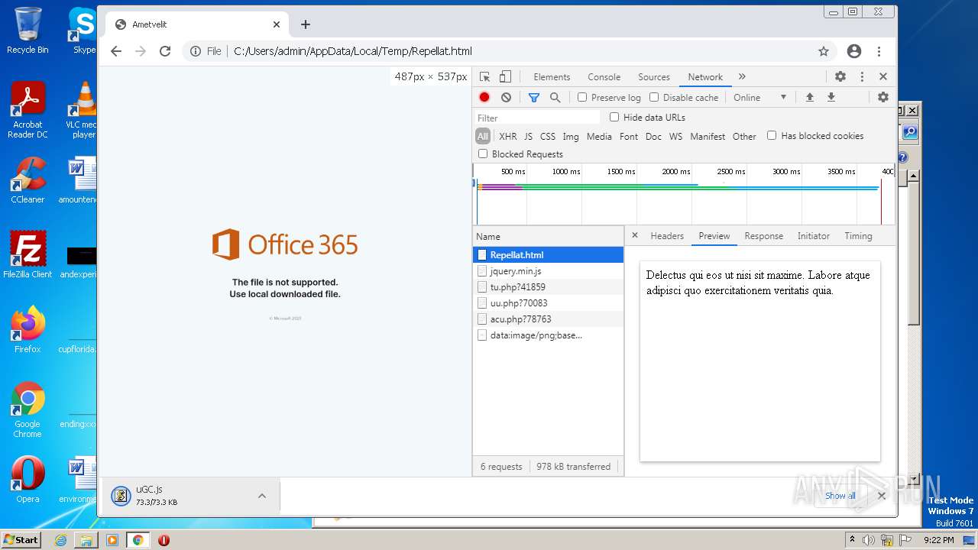Open DevTools settings gear
This screenshot has height=550, width=978.
[840, 76]
